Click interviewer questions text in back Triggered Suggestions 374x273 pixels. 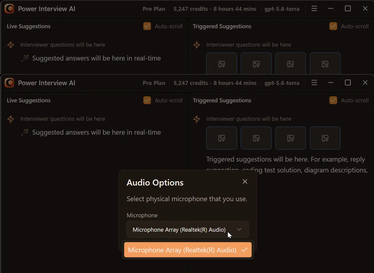(x=249, y=45)
